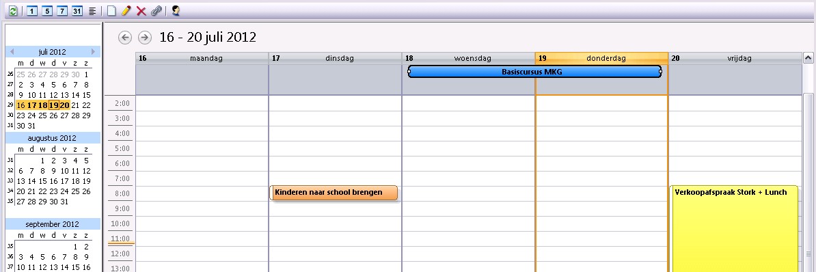
Task: Go to next week with forward arrow
Action: (x=145, y=38)
